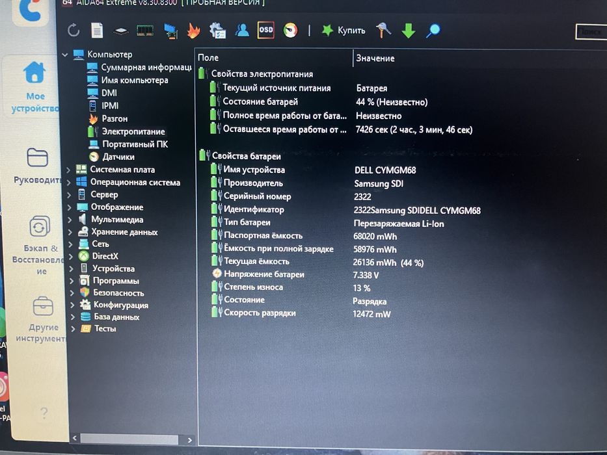The width and height of the screenshot is (607, 455).
Task: Click the Купить button
Action: coord(344,30)
